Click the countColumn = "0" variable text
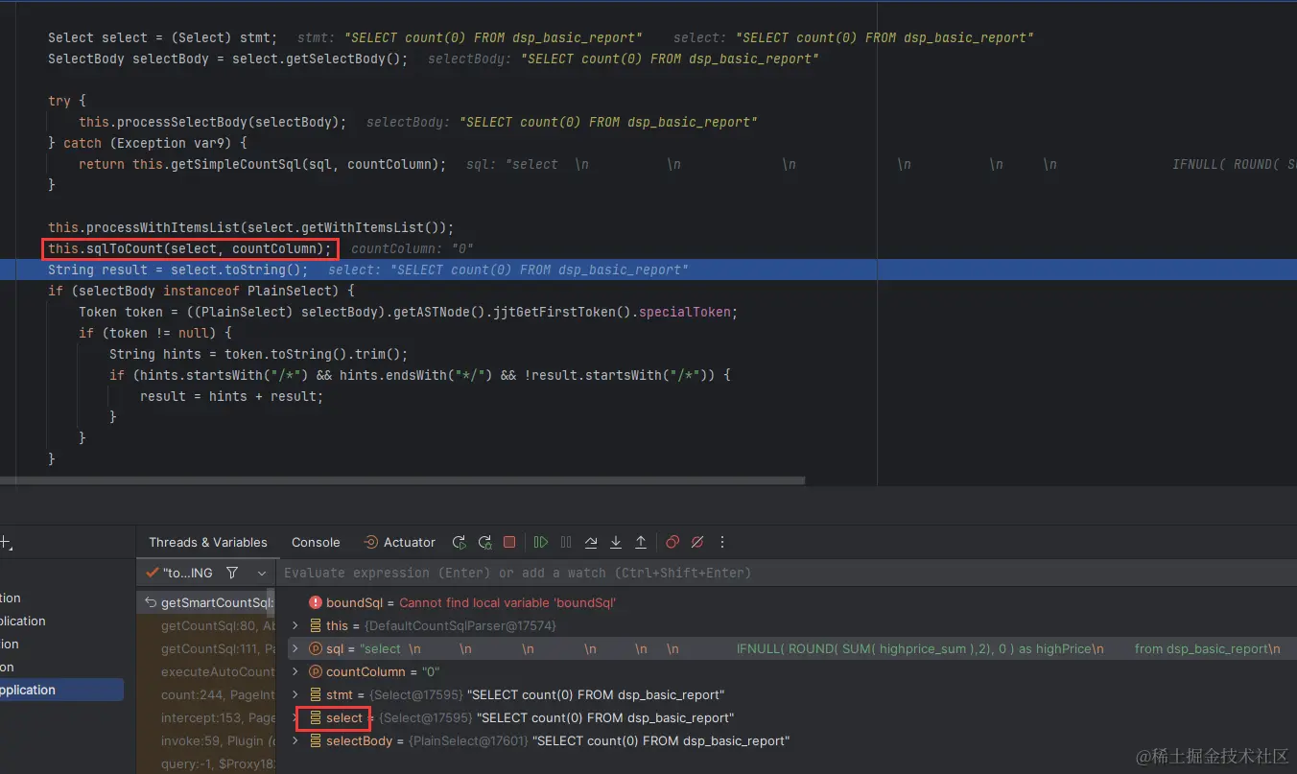 point(384,671)
